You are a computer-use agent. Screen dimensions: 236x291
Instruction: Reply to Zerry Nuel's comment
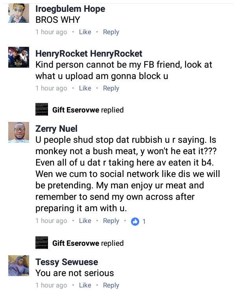[111, 221]
